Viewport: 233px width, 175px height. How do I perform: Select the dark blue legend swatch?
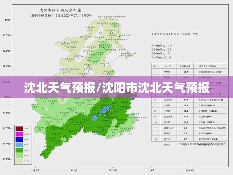[19, 139]
